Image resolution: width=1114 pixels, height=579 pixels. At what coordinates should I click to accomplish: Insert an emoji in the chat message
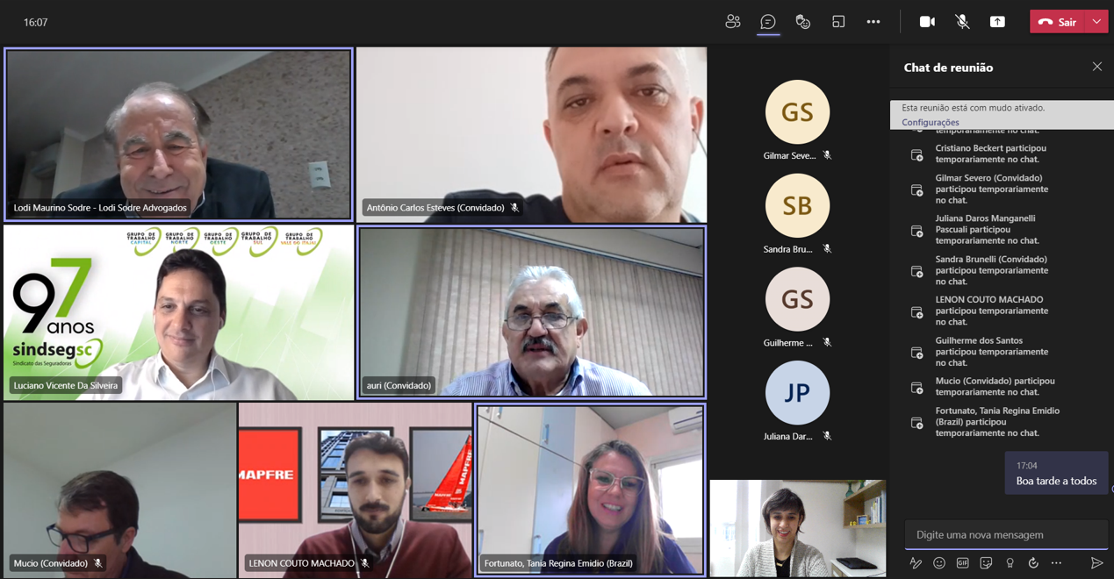point(939,563)
